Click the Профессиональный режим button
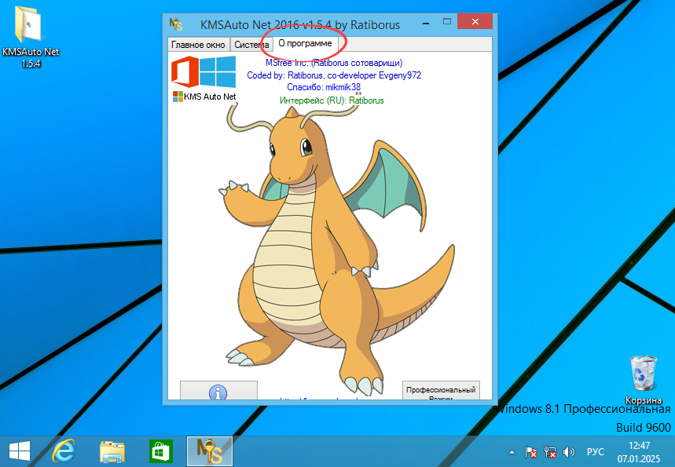Viewport: 675px width, 467px height. pyautogui.click(x=440, y=392)
